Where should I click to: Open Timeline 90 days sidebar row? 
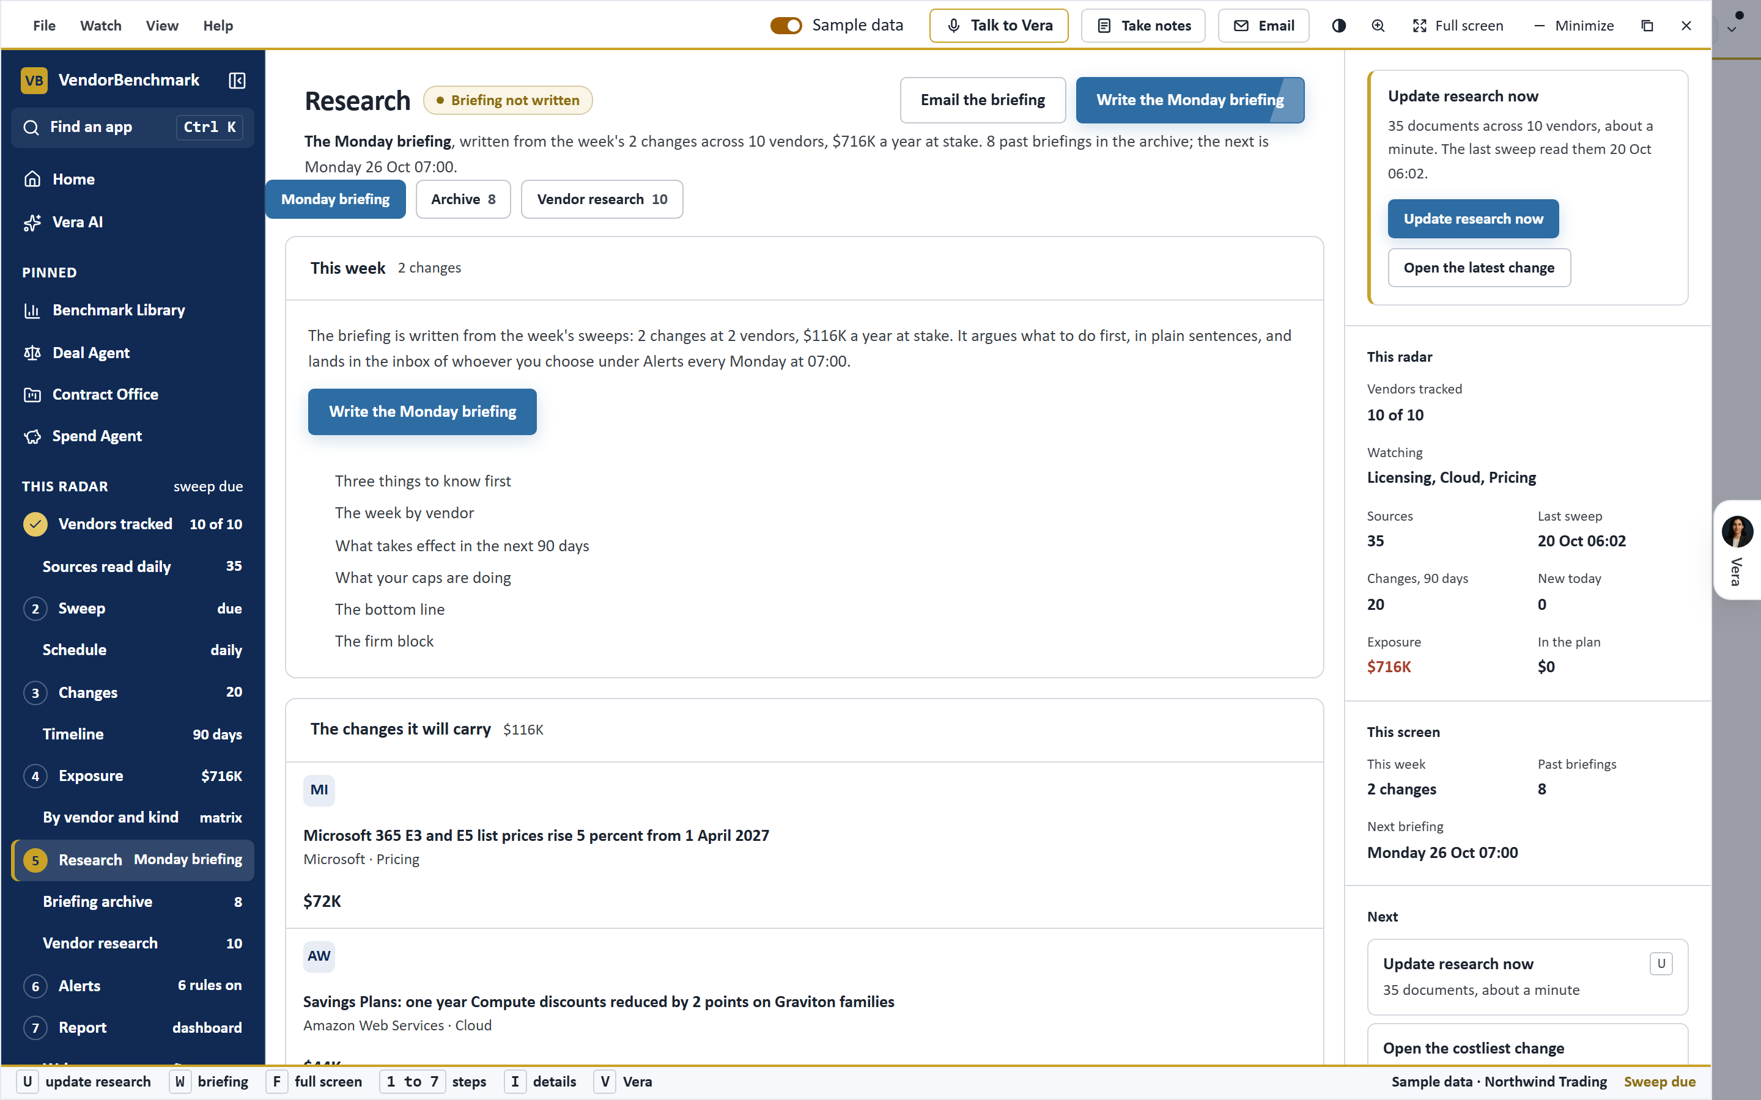pos(133,734)
